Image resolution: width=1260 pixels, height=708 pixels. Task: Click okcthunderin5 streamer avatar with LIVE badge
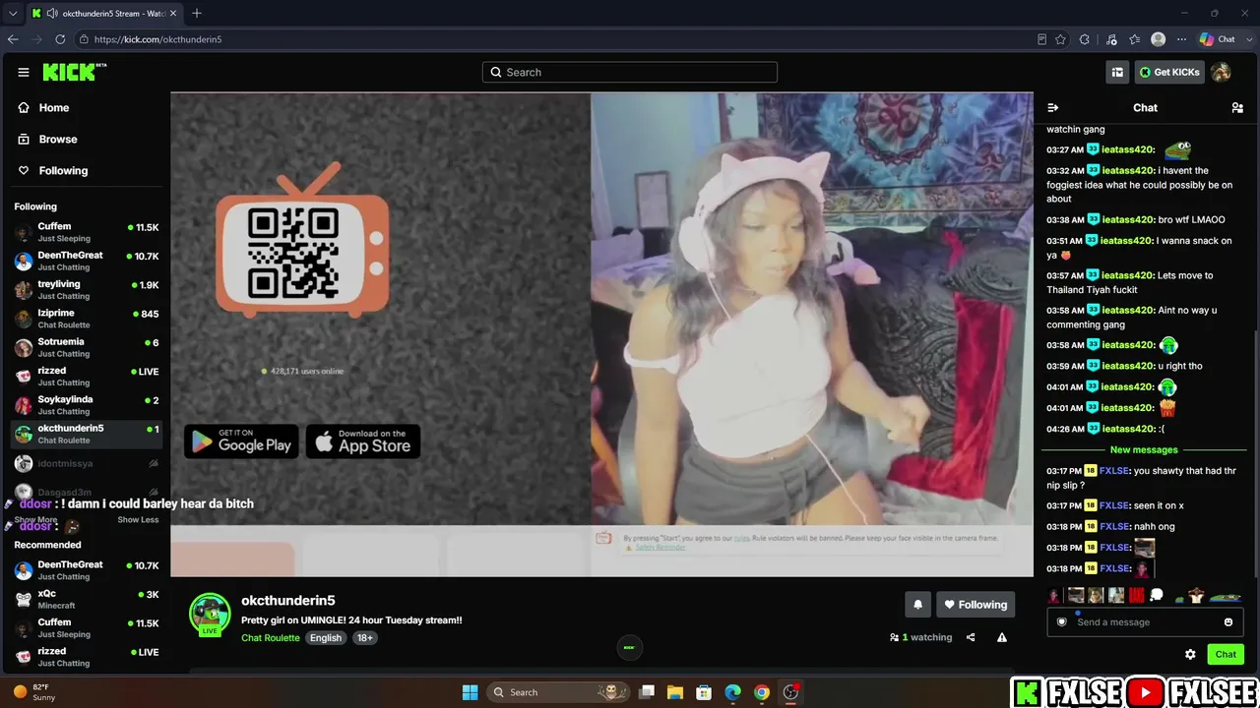click(210, 616)
